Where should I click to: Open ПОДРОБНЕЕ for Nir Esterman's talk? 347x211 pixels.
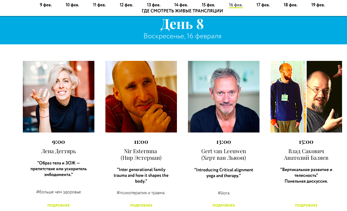[141, 205]
